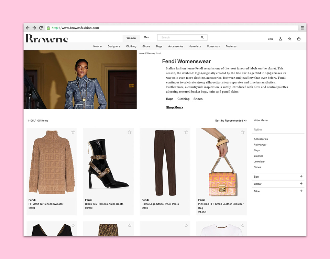Open the turtleneck sweater product image
This screenshot has width=330, height=259.
click(x=52, y=162)
